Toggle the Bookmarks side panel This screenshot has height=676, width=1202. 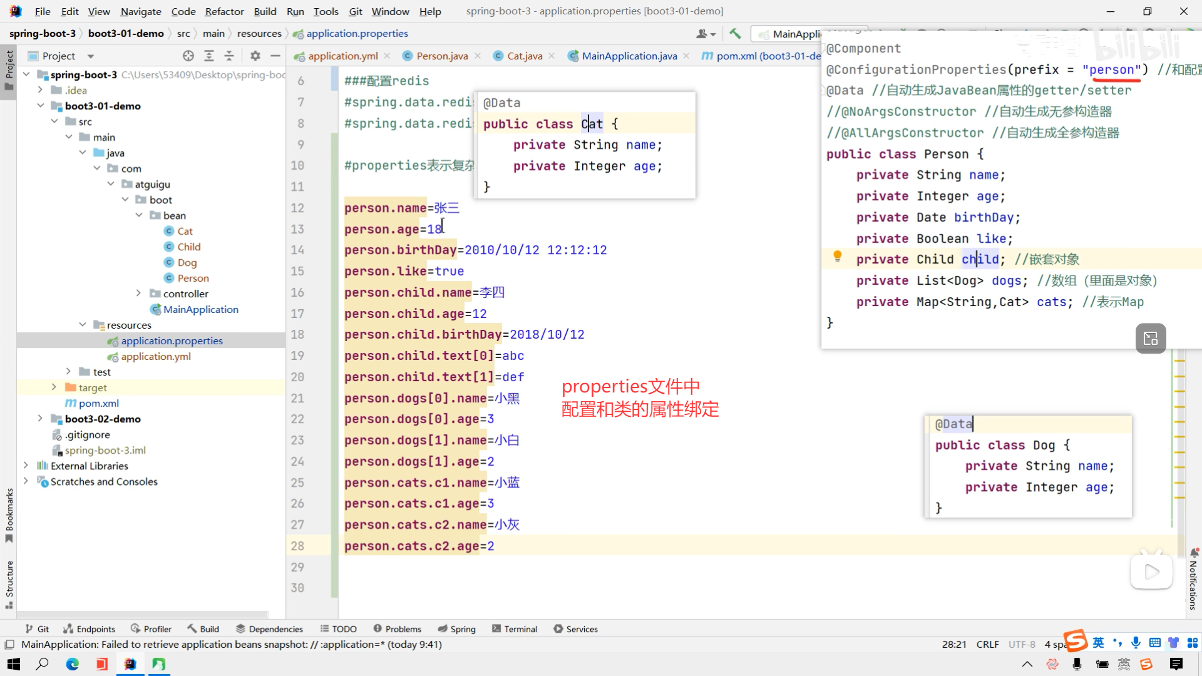pos(9,513)
